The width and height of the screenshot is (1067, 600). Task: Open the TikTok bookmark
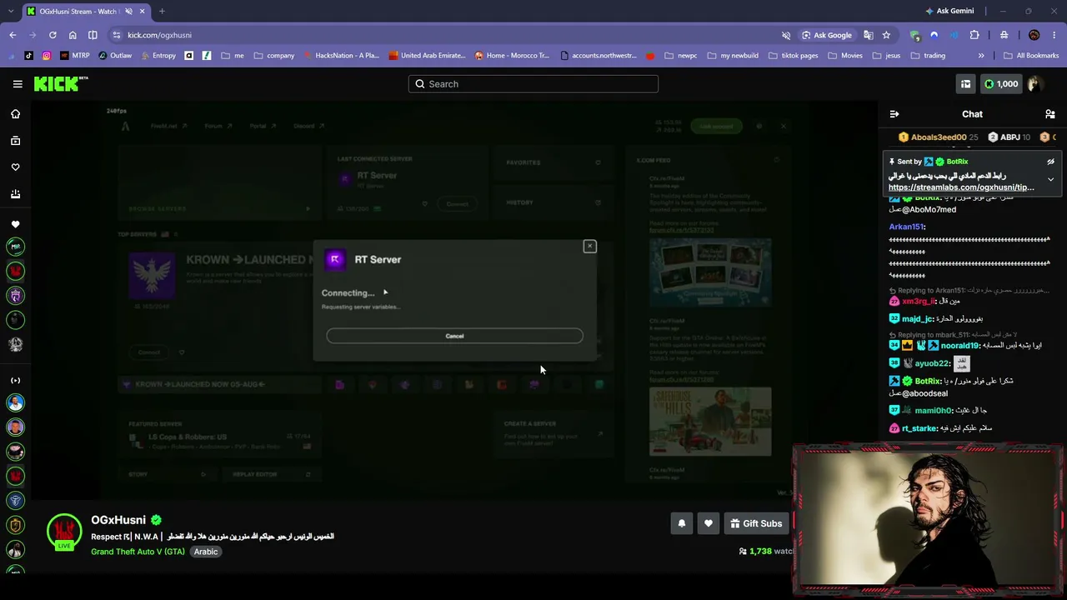(x=29, y=56)
